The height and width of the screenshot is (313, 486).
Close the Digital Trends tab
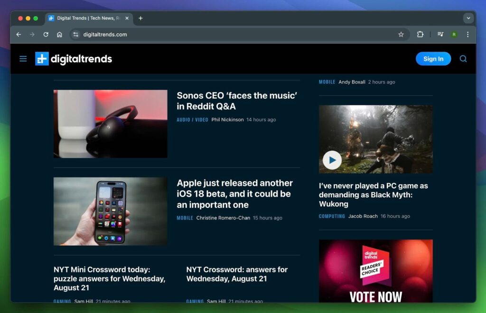[x=127, y=18]
